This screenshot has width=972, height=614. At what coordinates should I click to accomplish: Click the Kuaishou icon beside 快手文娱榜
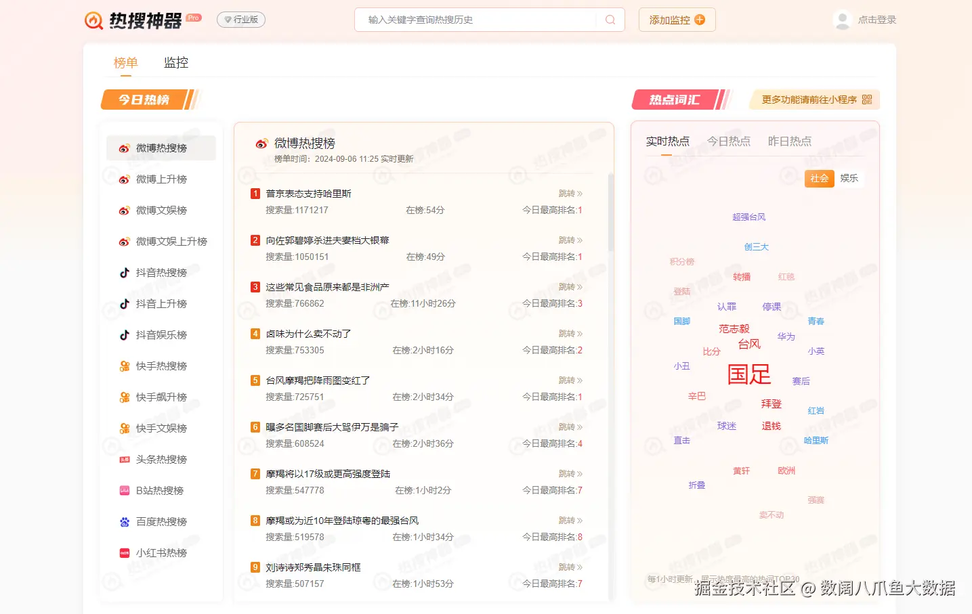[125, 429]
